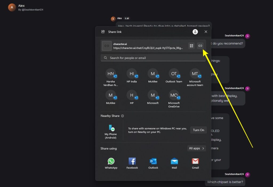
Task: Pick the HP India contact
Action: 132,76
